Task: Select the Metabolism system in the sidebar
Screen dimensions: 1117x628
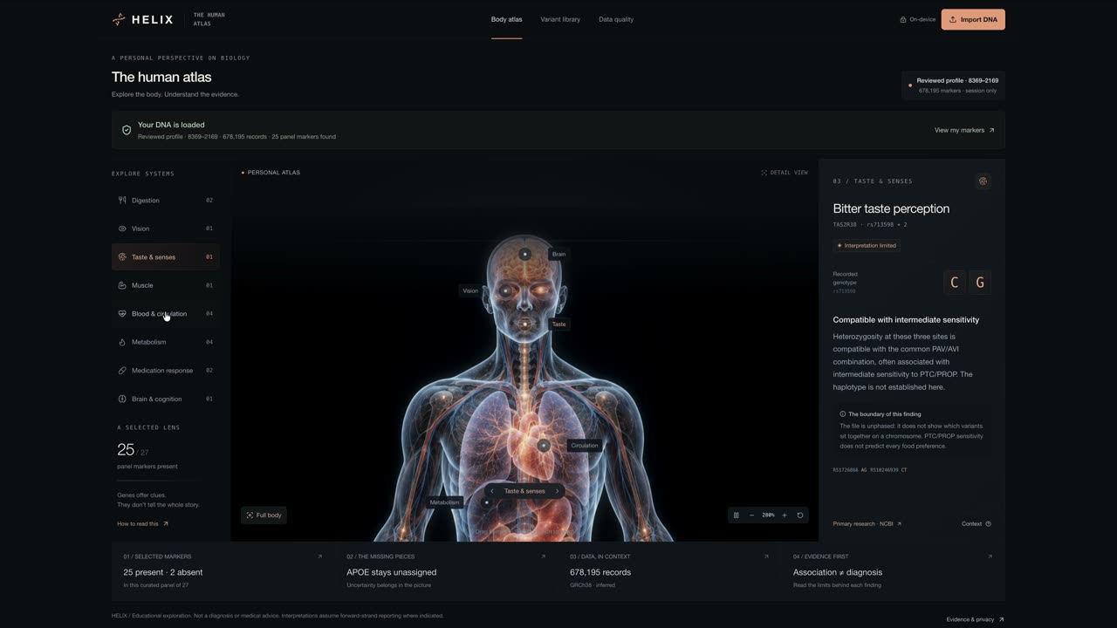Action: pos(165,342)
